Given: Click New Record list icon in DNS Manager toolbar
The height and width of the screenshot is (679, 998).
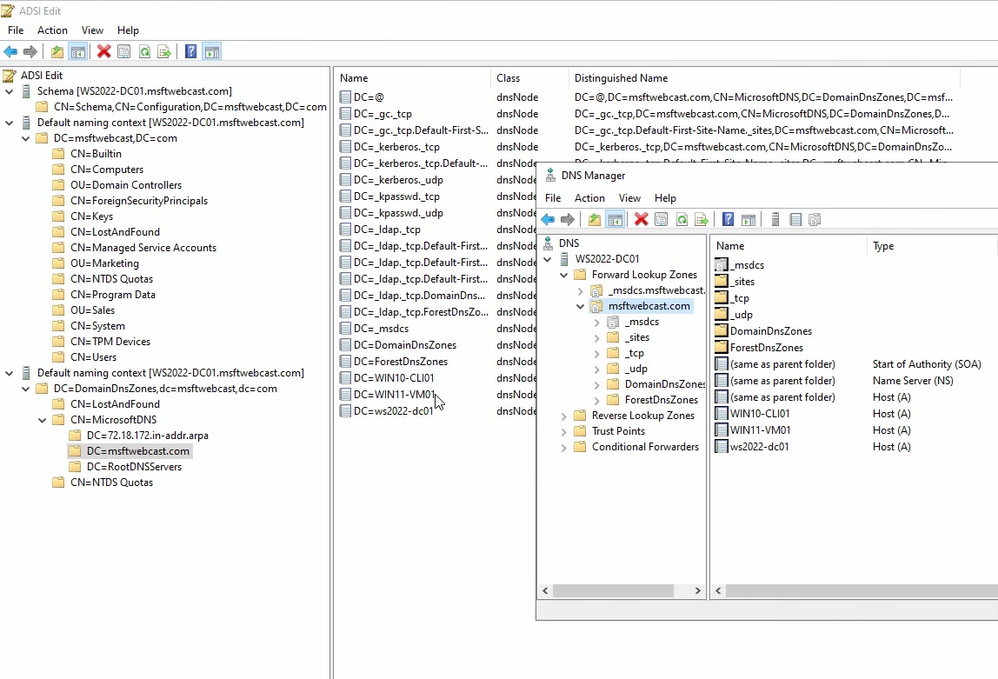Looking at the screenshot, I should (795, 220).
